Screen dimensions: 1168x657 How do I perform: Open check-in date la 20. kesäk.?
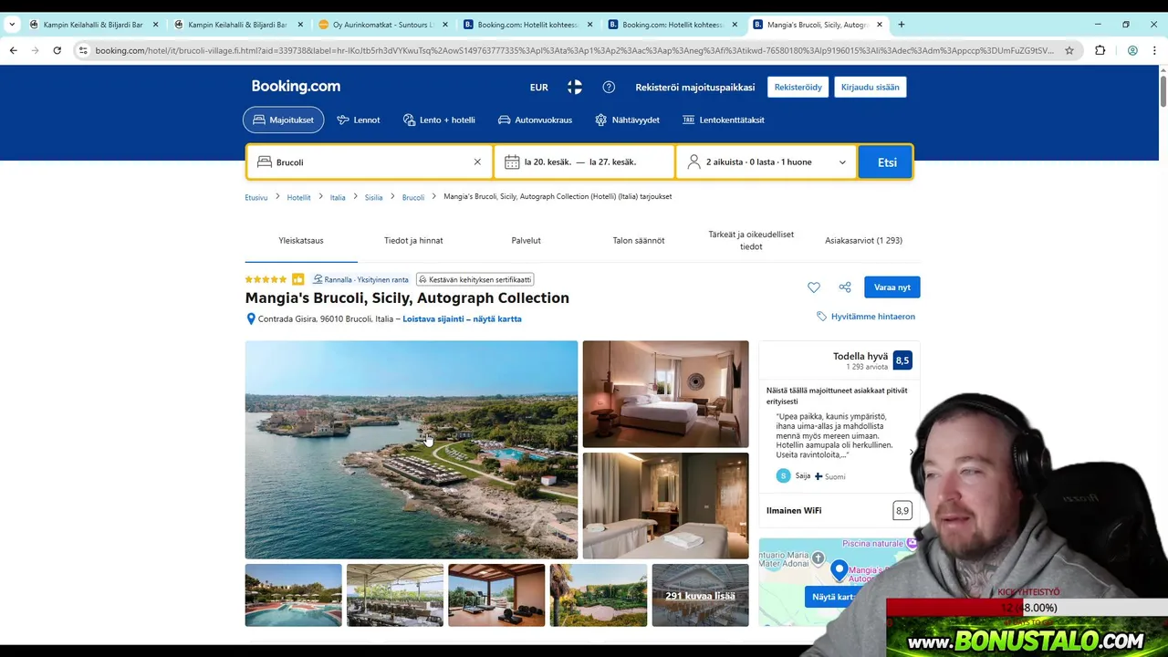(547, 162)
